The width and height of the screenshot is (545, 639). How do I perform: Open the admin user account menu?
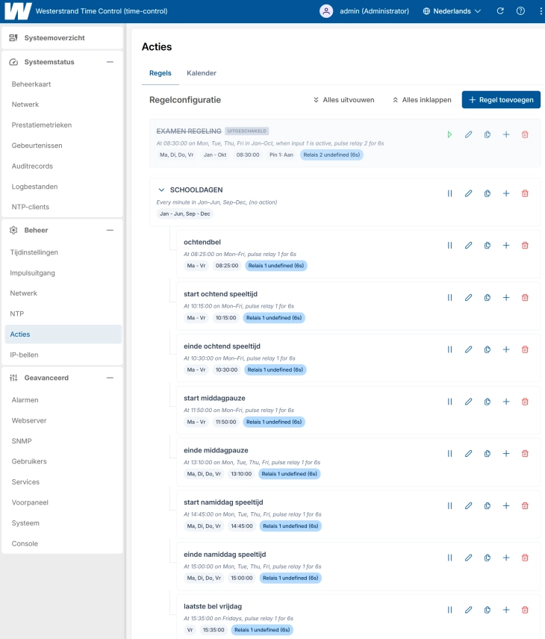[364, 11]
